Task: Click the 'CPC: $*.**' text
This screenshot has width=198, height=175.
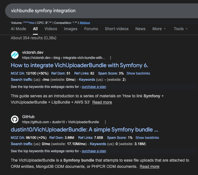Action: click(44, 23)
